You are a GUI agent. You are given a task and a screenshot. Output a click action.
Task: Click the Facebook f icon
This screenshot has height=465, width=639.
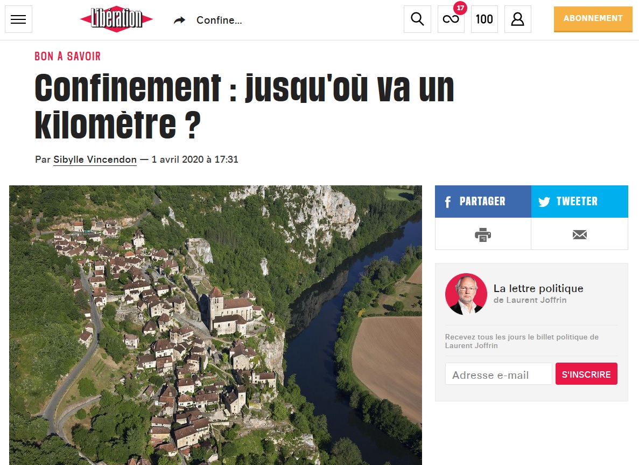pos(448,202)
